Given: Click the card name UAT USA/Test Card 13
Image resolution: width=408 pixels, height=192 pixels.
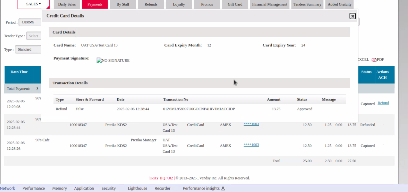Looking at the screenshot, I should tap(99, 45).
